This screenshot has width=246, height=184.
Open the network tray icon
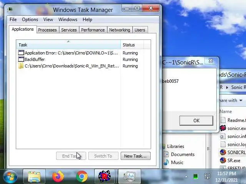pyautogui.click(x=207, y=176)
